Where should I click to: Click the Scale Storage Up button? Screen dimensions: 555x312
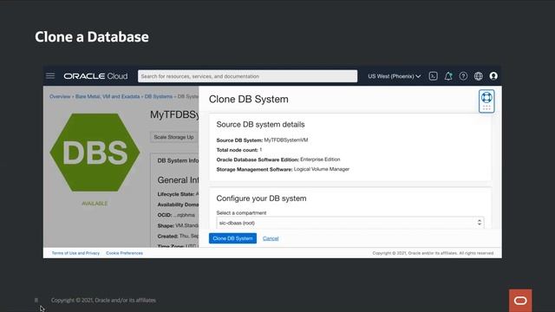(173, 137)
